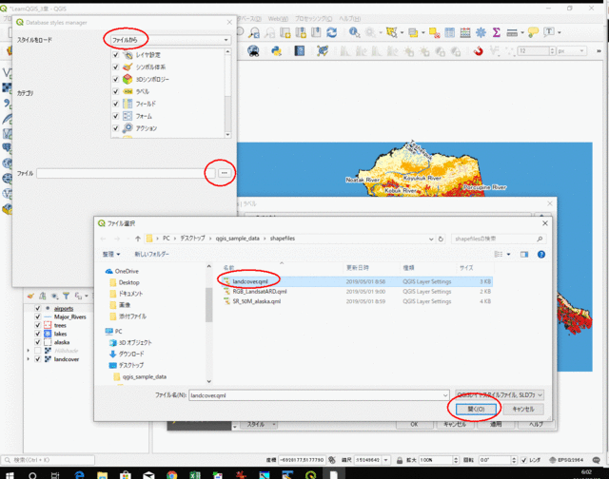Screen dimensions: 609x479
Task: Click the OK button in layer properties dialog
Action: 414,424
